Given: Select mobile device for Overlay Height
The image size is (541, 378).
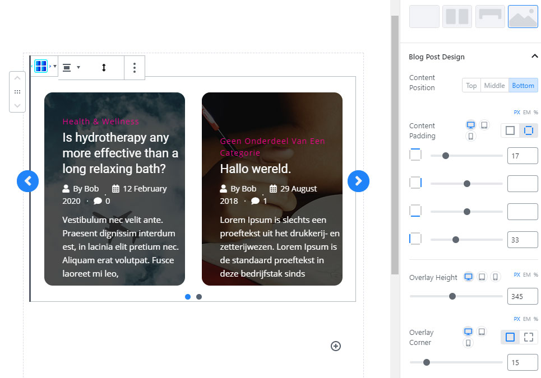Looking at the screenshot, I should click(x=496, y=277).
